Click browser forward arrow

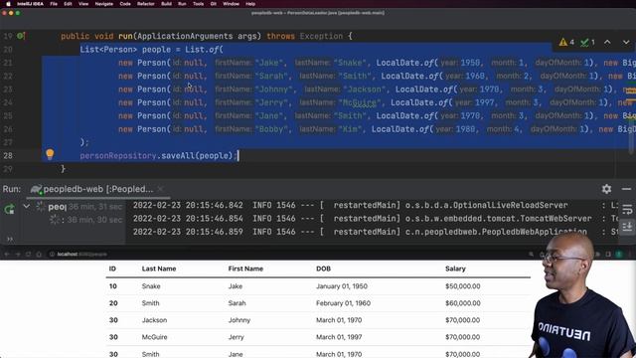point(18,255)
